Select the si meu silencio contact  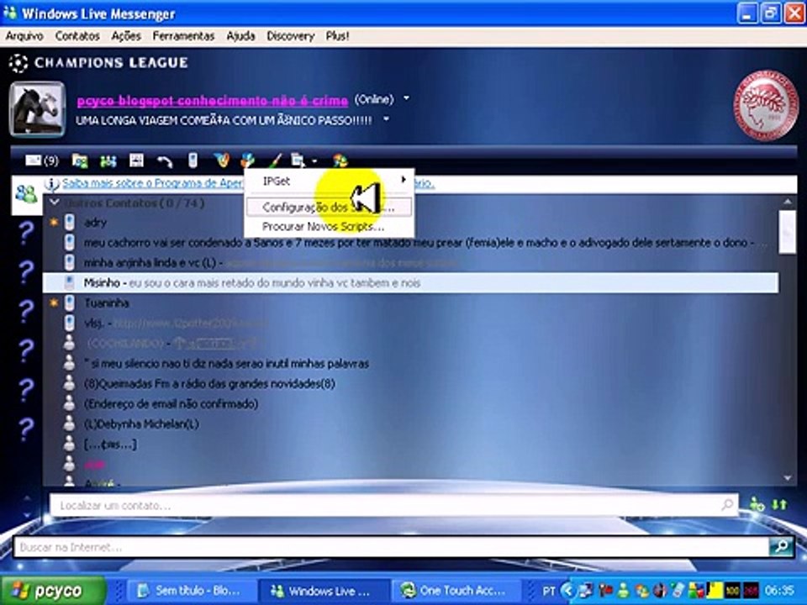coord(226,363)
